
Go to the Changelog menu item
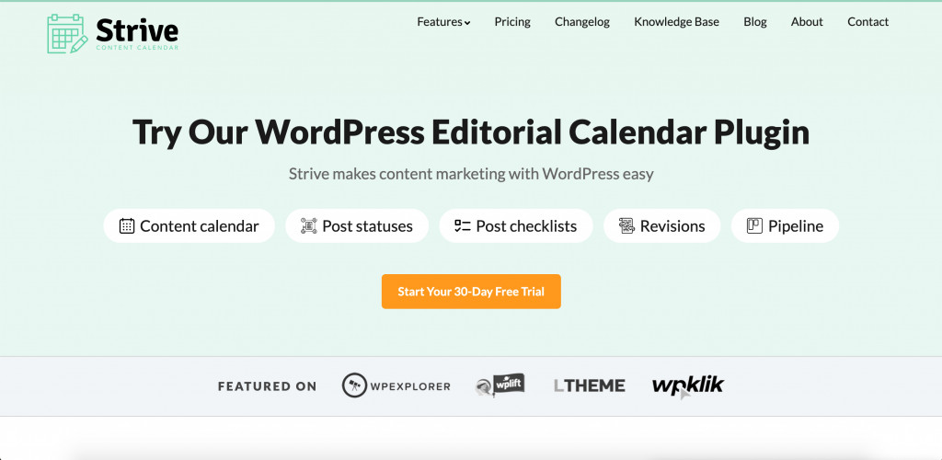pos(582,21)
